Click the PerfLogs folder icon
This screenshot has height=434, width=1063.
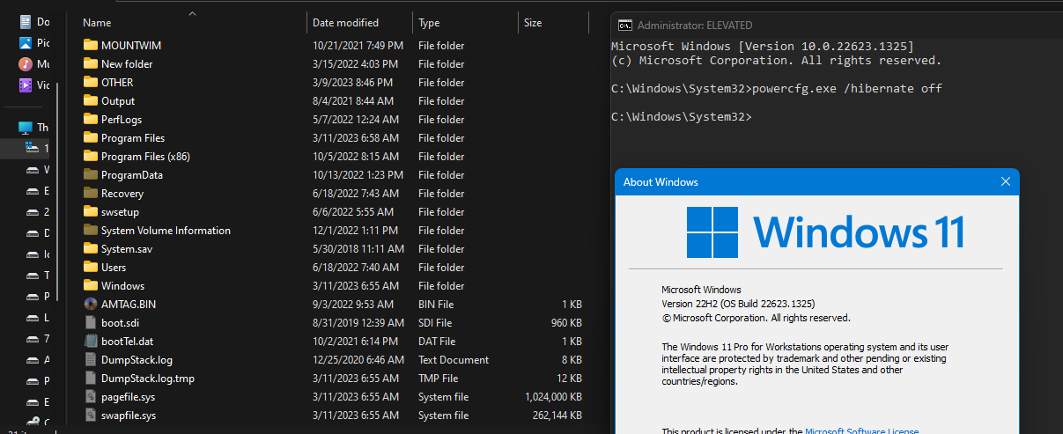point(90,119)
